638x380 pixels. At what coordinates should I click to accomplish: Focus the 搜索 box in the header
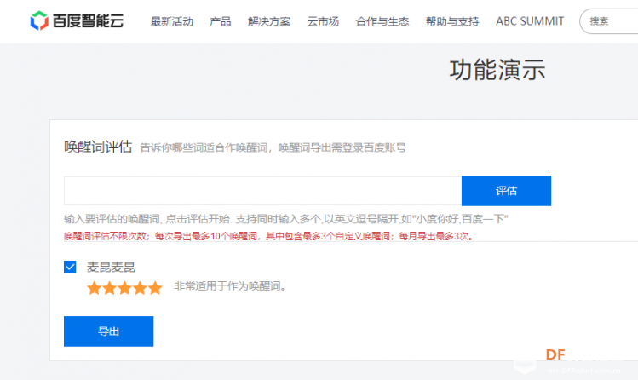[x=609, y=21]
